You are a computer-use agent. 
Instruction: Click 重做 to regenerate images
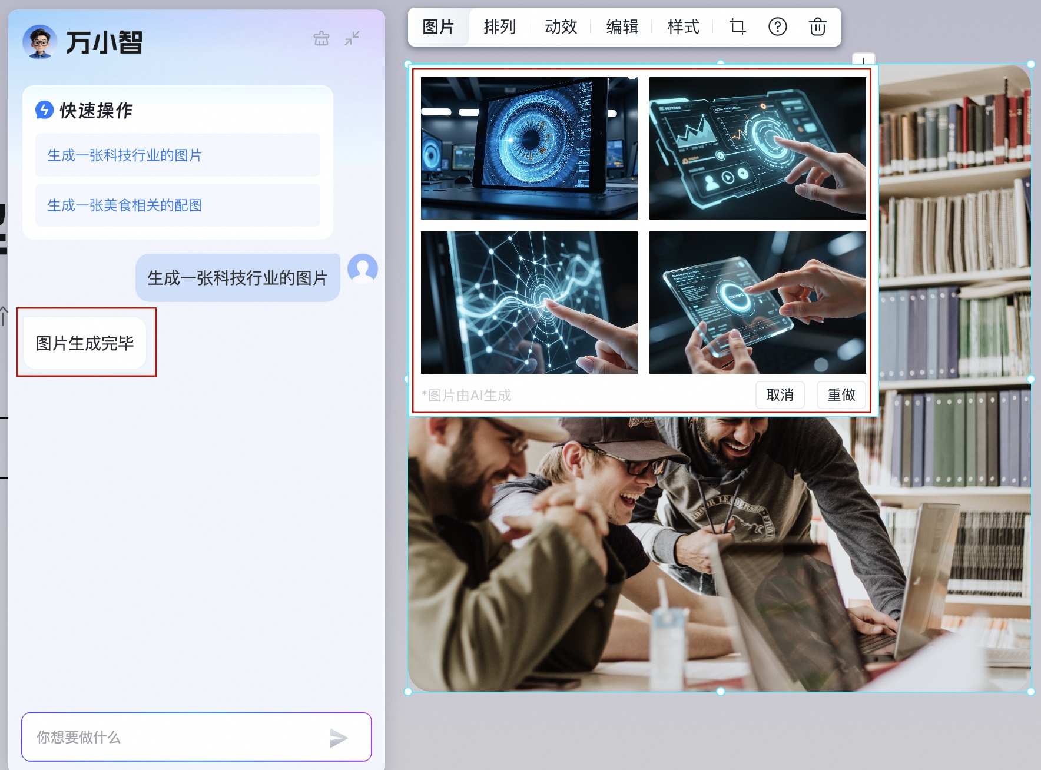coord(841,395)
